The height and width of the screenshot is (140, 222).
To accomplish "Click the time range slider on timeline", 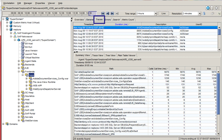I will (x=92, y=13).
